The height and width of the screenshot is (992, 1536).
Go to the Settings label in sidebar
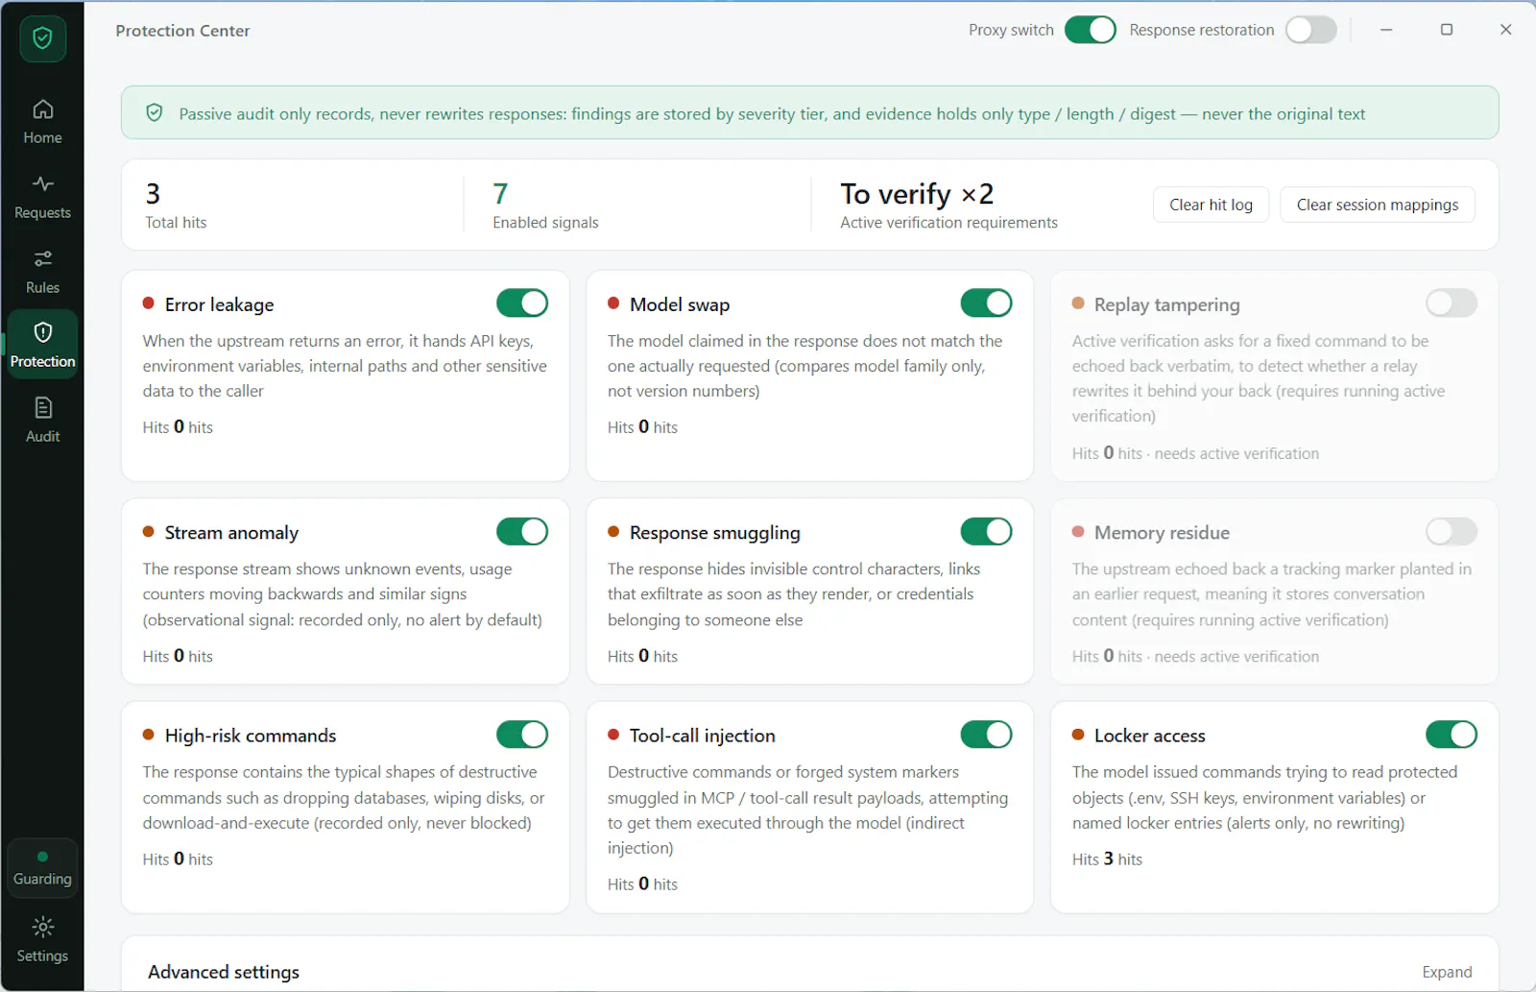pos(42,956)
